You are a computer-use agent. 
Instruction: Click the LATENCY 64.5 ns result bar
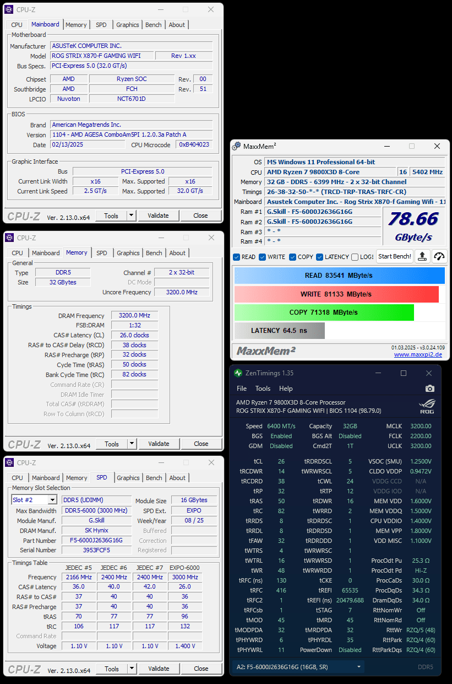[280, 331]
